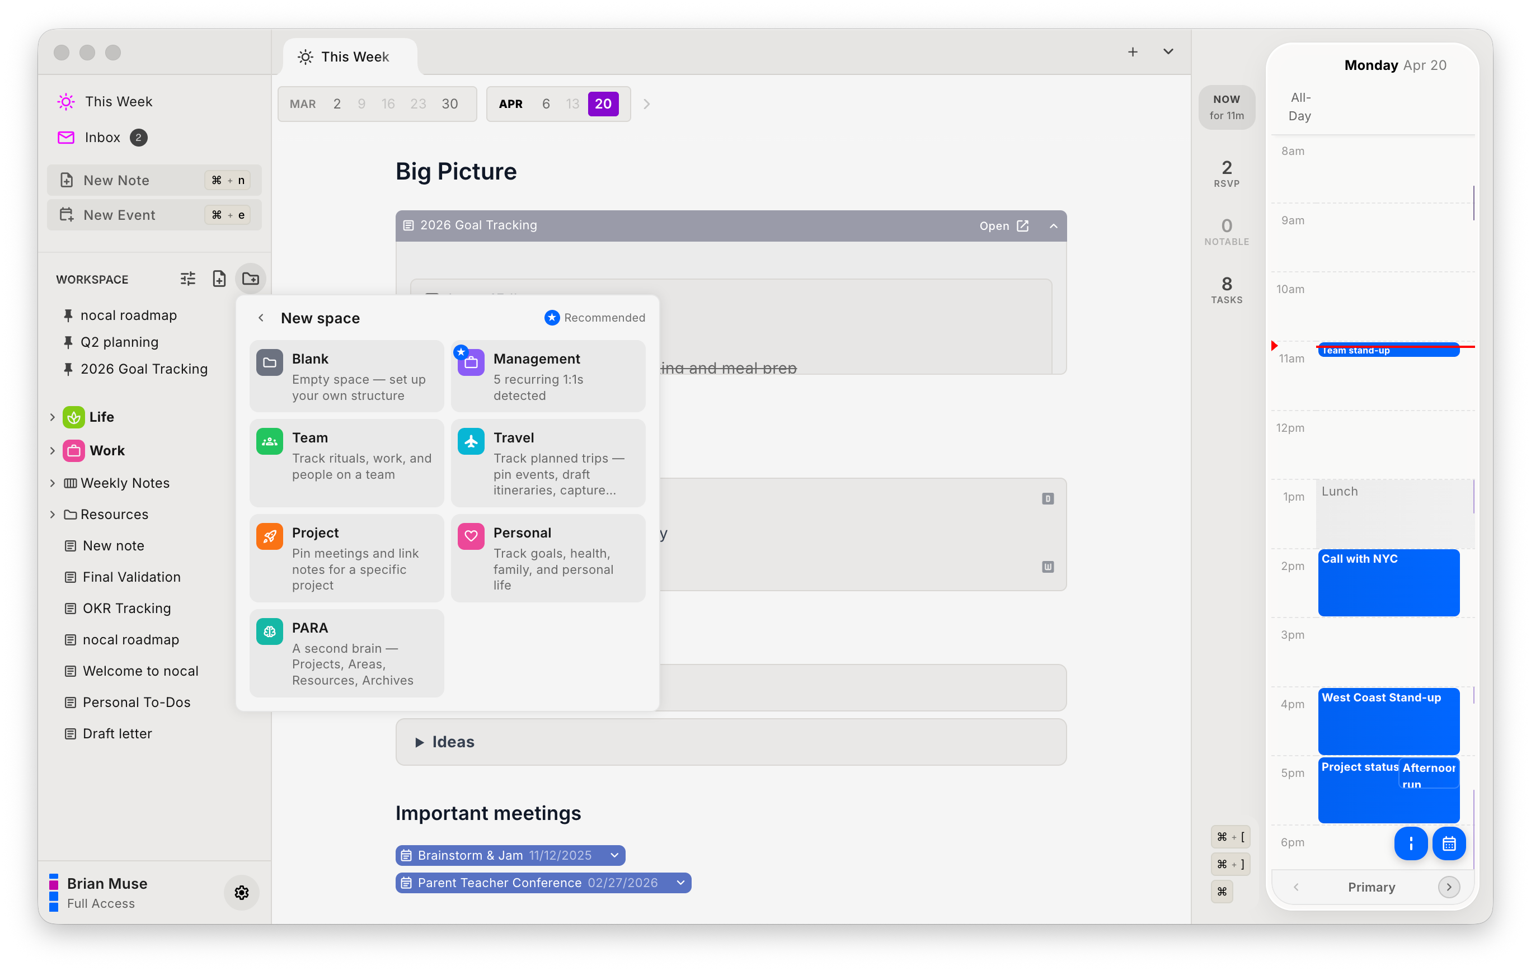Click the blue more-options dots button
Viewport: 1531px width, 971px height.
pyautogui.click(x=1411, y=844)
